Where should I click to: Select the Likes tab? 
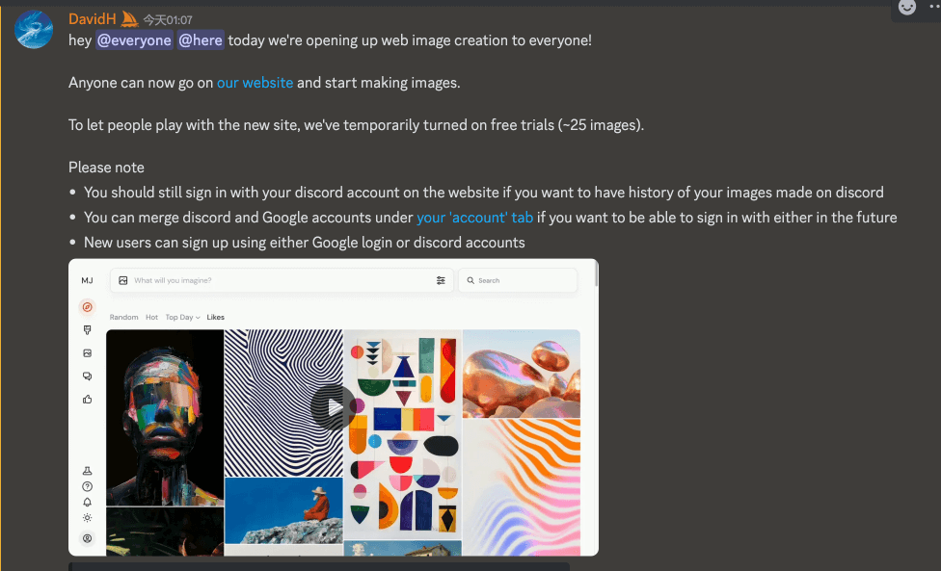click(x=215, y=317)
